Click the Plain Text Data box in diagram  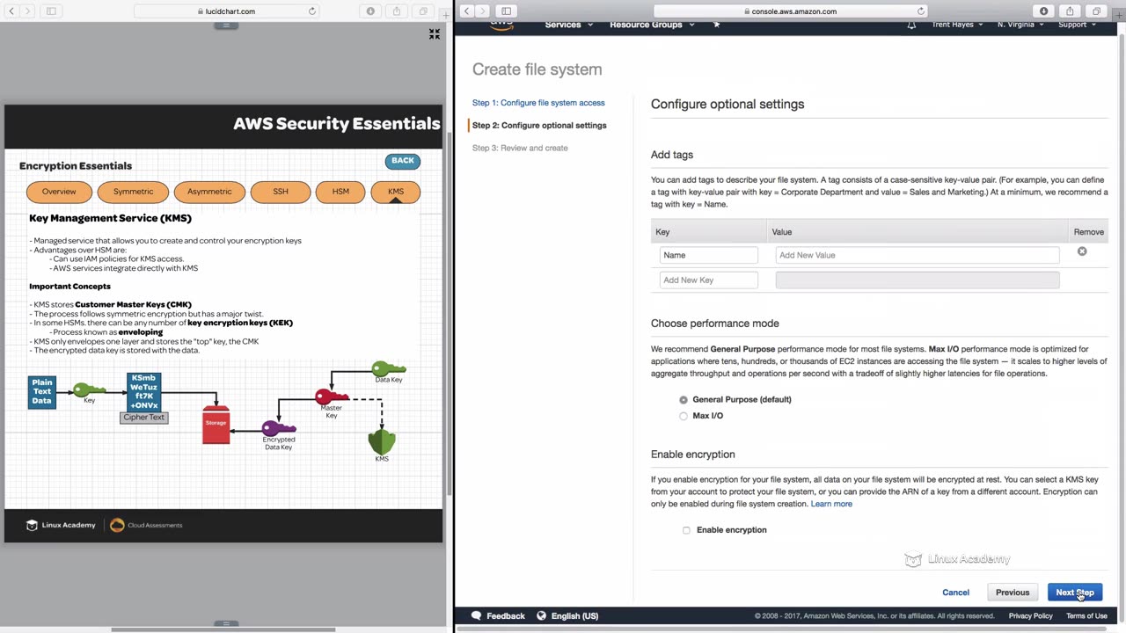click(42, 392)
